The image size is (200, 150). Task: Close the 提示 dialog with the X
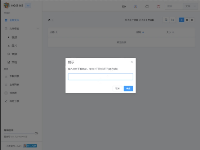(132, 62)
